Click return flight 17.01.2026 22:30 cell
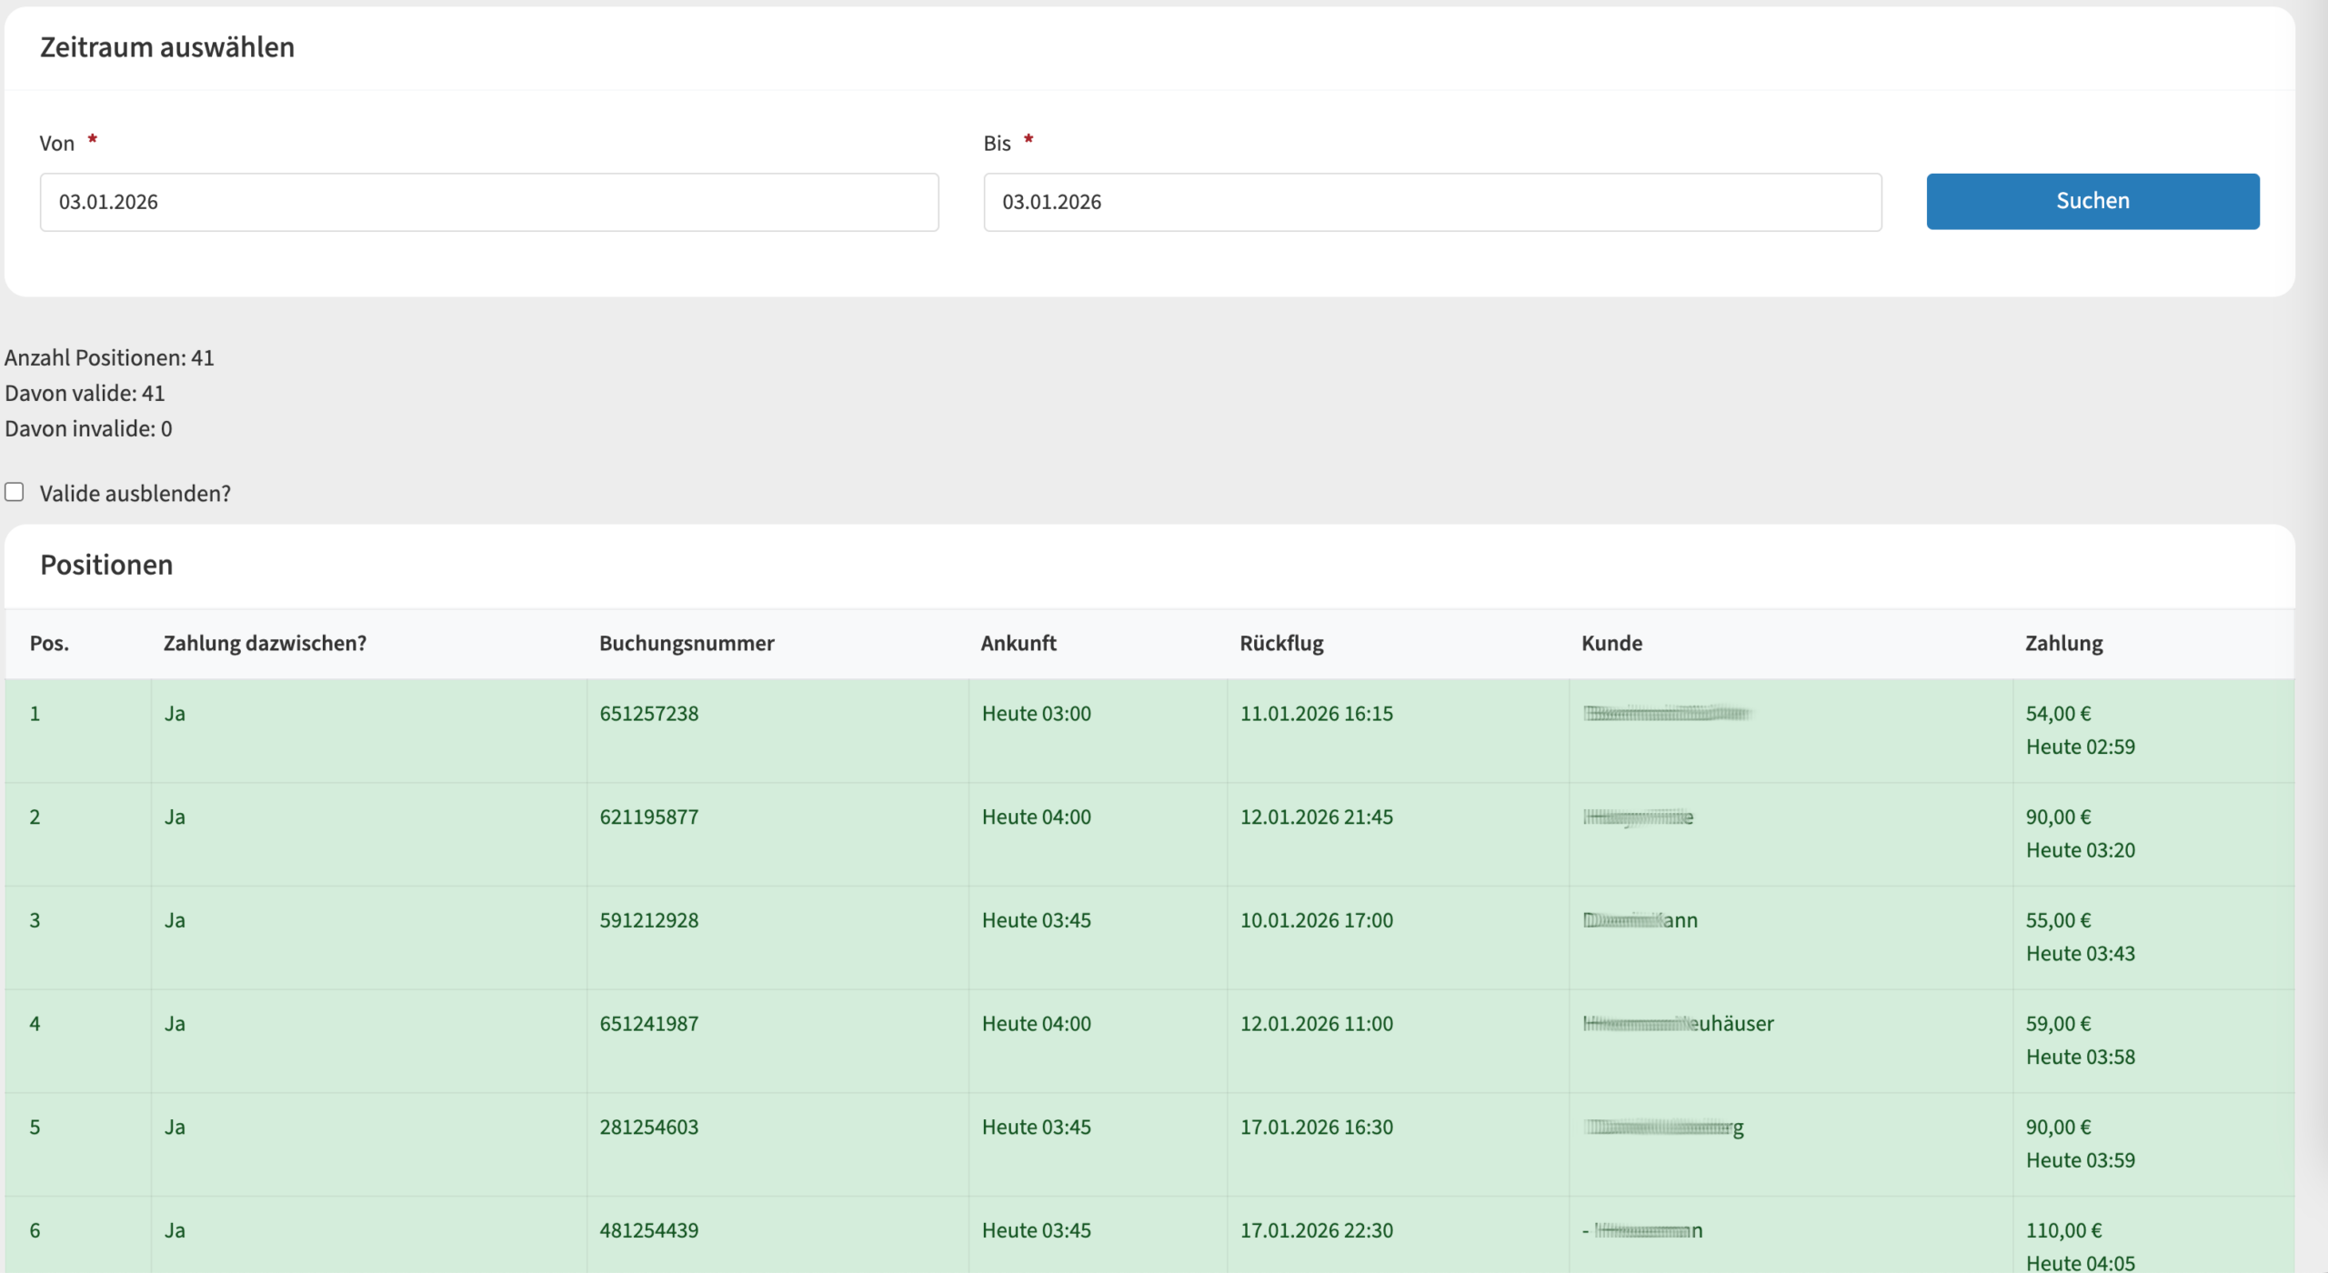The image size is (2328, 1273). click(1316, 1230)
